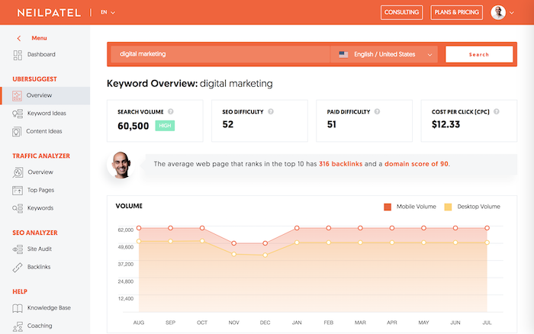Click the 60,500 search volume value
The height and width of the screenshot is (334, 534).
[133, 126]
